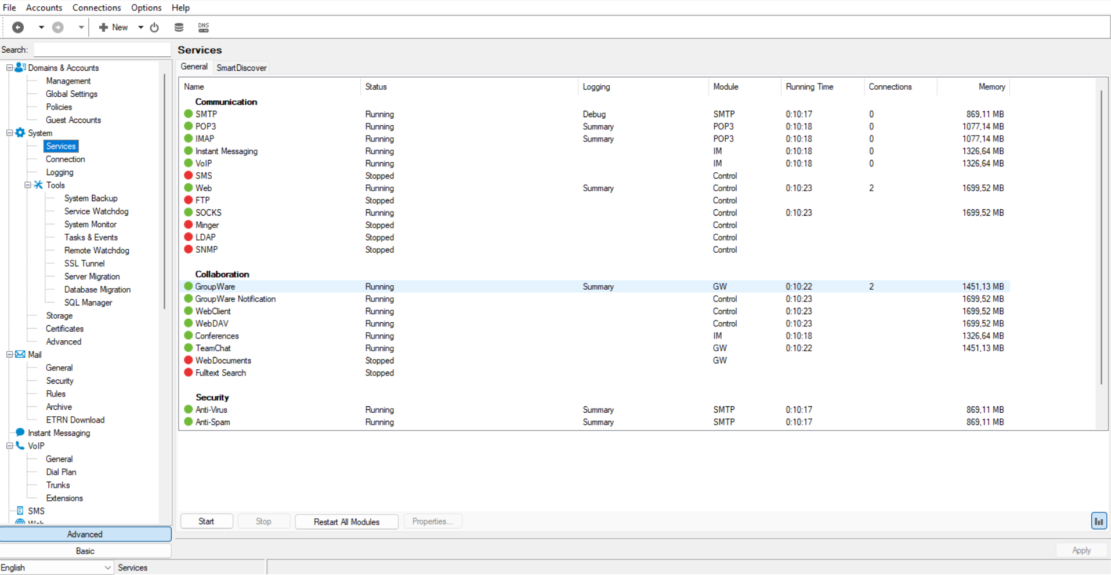Click inside the Search input field
The height and width of the screenshot is (575, 1111).
102,50
